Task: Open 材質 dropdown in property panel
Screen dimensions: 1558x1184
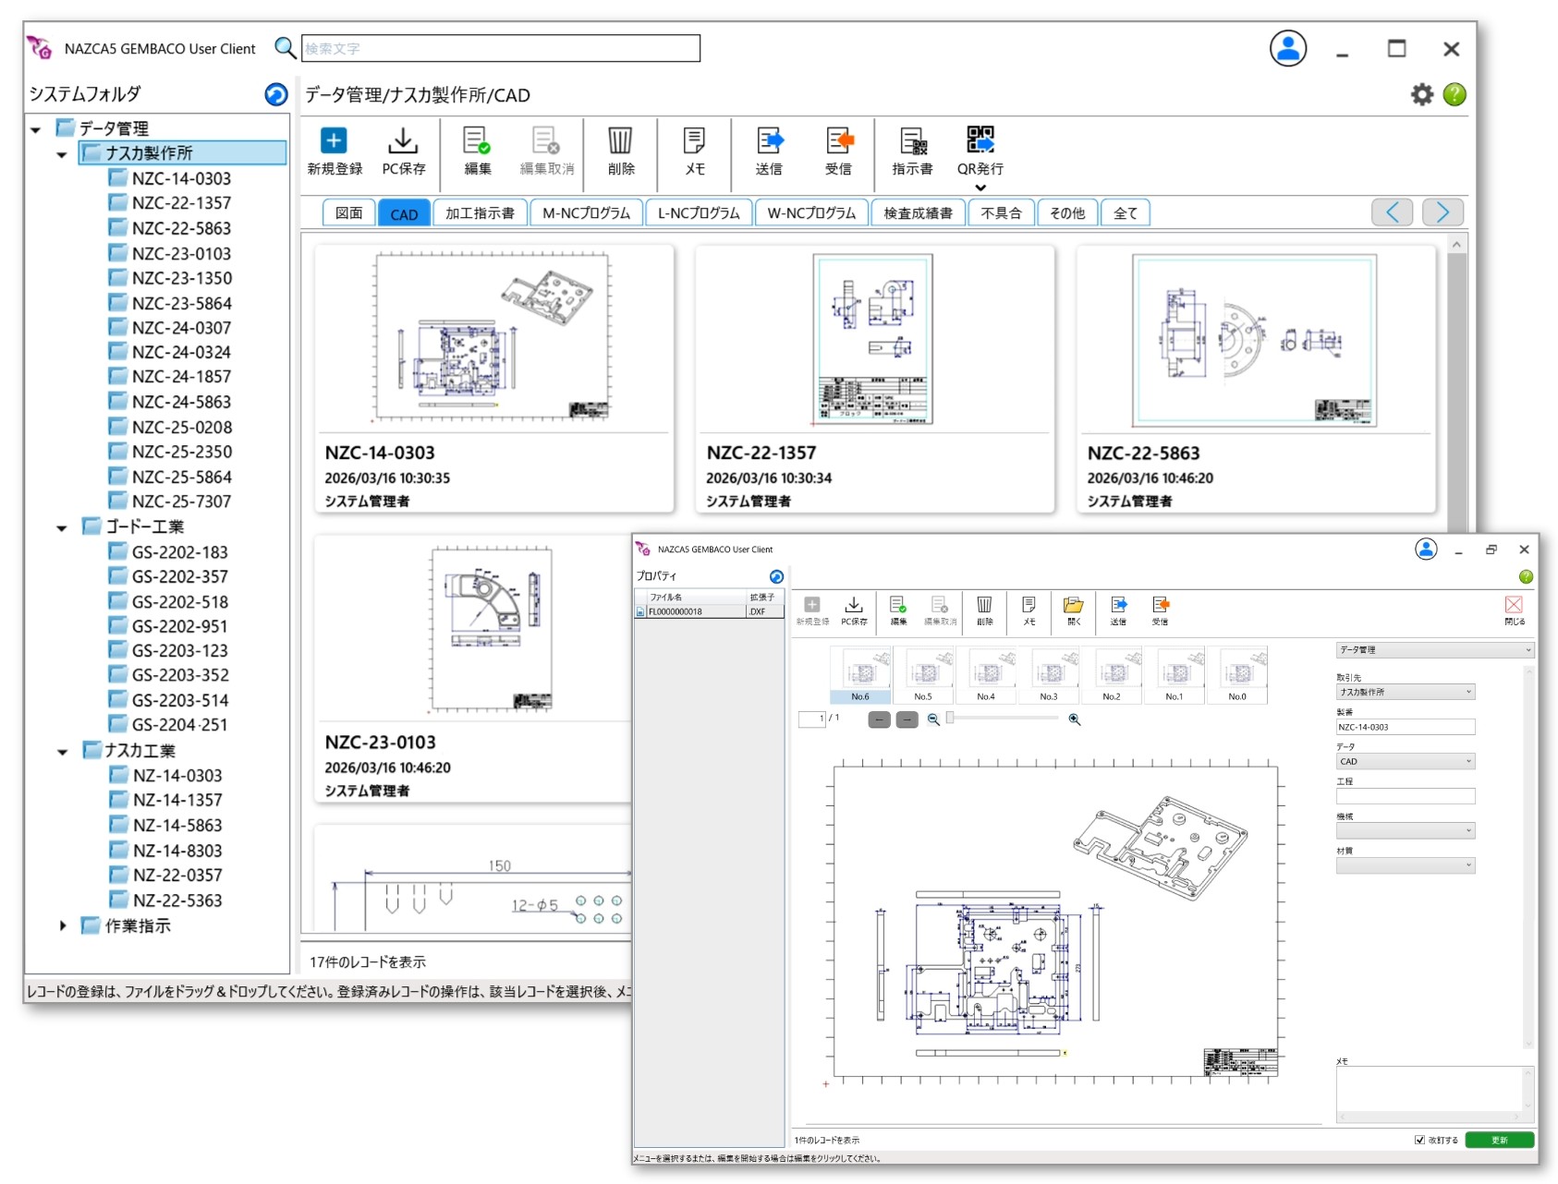Action: 1406,865
